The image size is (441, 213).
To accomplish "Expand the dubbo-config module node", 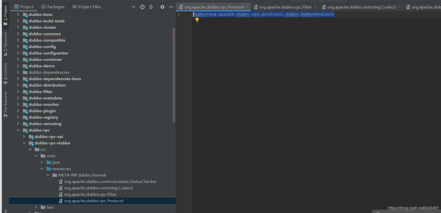I will (18, 47).
